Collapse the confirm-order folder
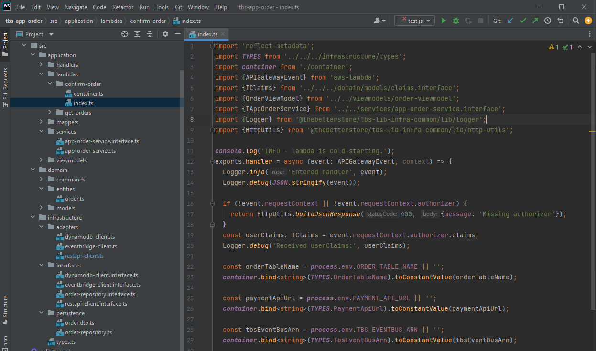The image size is (596, 351). [x=50, y=84]
